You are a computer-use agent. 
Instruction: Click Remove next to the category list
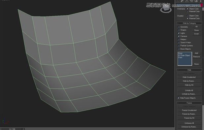[x=196, y=57]
